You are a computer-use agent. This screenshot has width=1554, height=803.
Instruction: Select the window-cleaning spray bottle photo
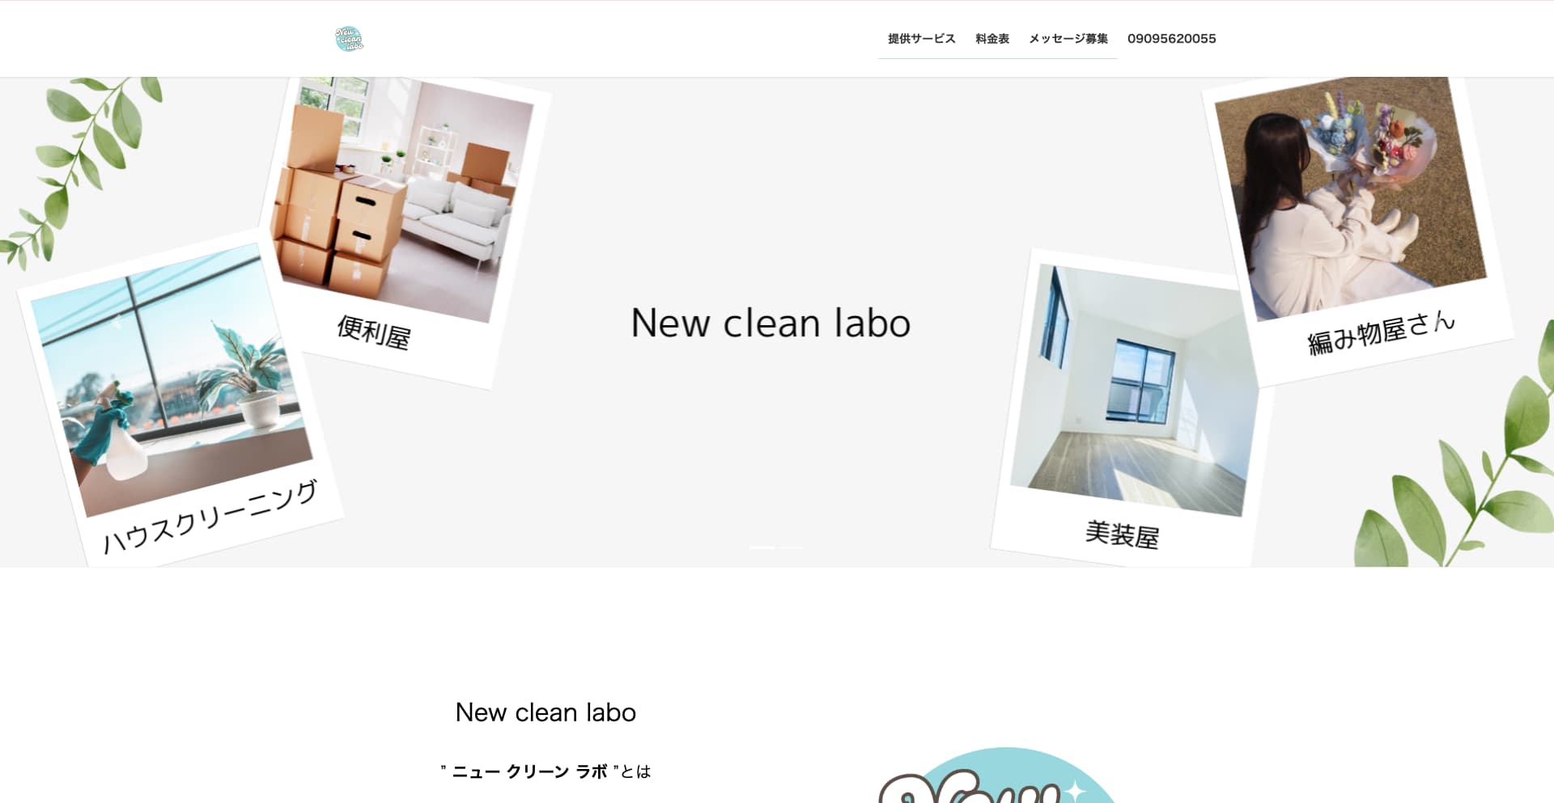[x=172, y=380]
